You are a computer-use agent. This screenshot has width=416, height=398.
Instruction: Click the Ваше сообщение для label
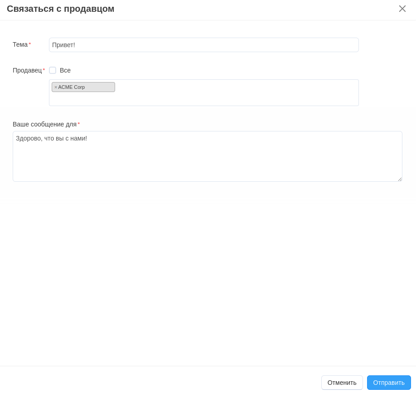(44, 124)
